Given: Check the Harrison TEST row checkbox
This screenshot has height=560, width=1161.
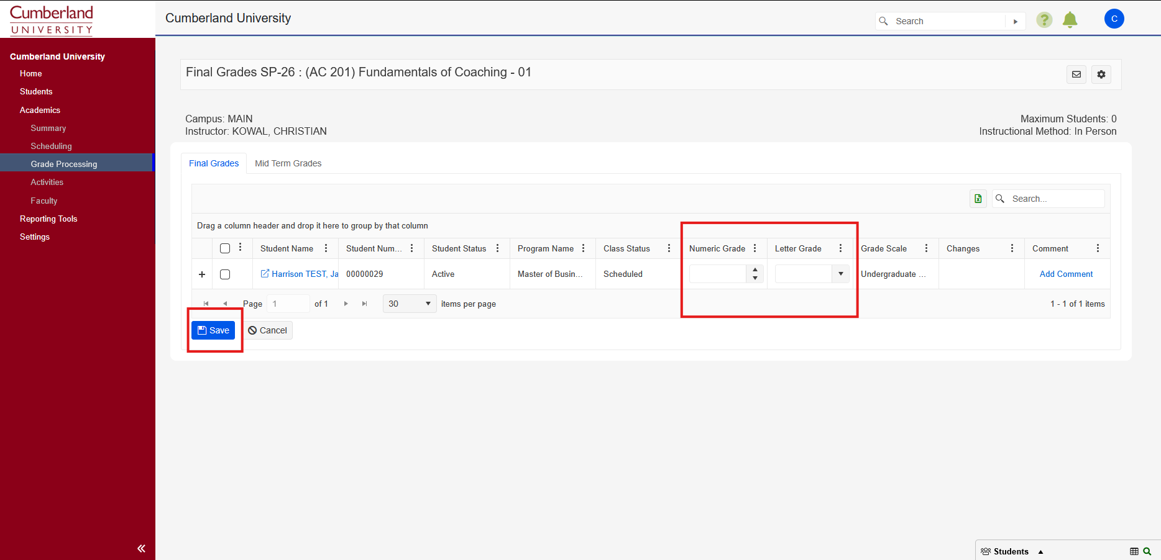Looking at the screenshot, I should coord(225,274).
